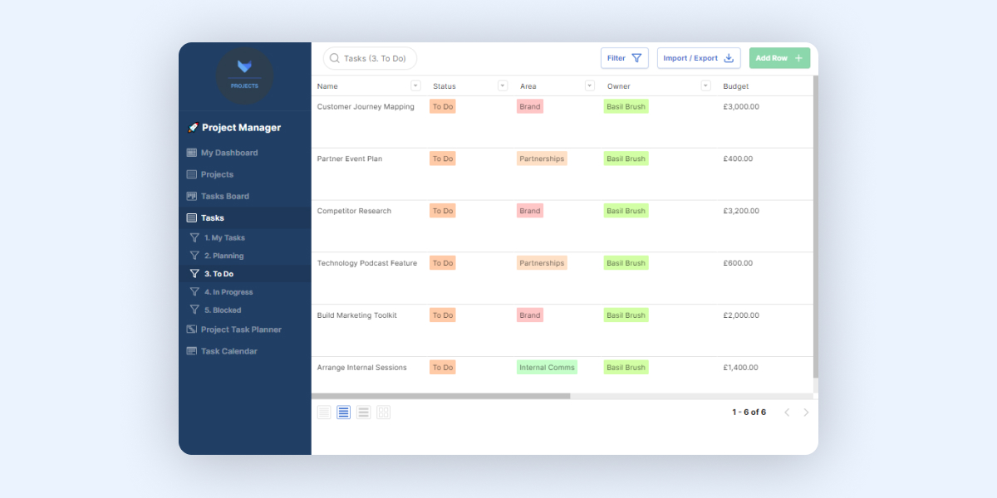
Task: Click the Import / Export button
Action: 698,58
